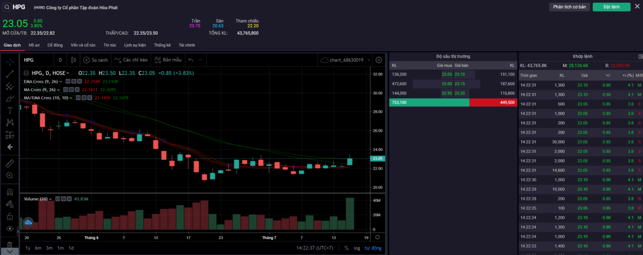Select the trend line drawing tool
The image size is (643, 255).
(10, 74)
